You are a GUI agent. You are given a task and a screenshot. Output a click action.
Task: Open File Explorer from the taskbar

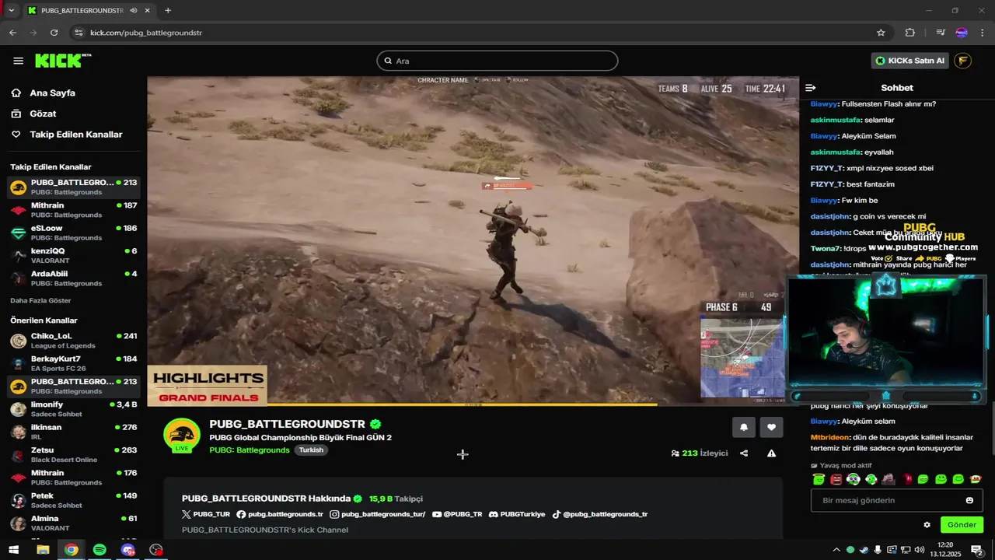pos(43,550)
